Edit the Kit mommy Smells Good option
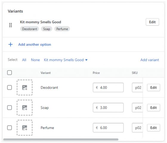The height and width of the screenshot is (143, 167). point(152,22)
